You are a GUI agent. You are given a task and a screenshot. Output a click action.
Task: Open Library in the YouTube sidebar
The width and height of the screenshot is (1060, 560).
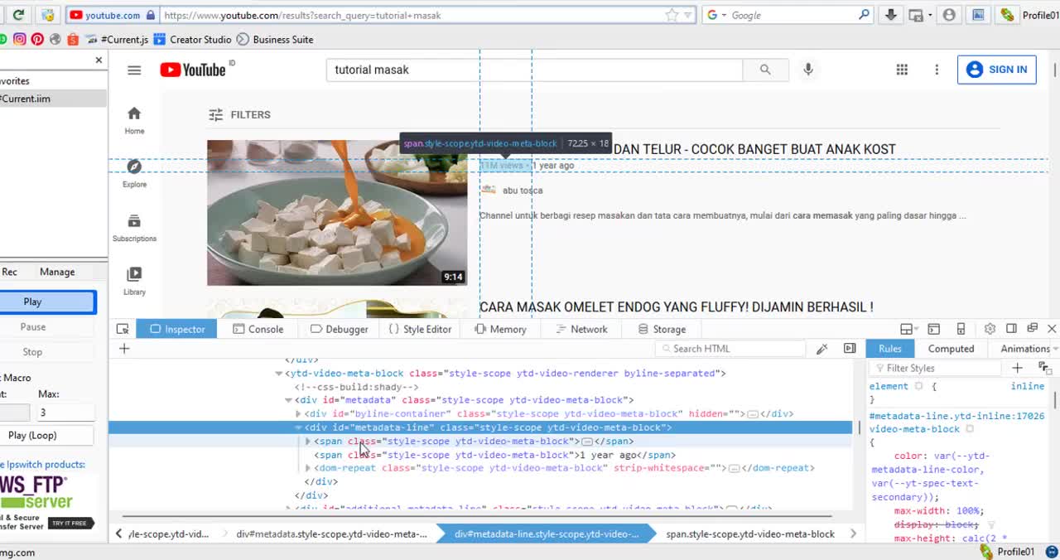click(x=134, y=281)
